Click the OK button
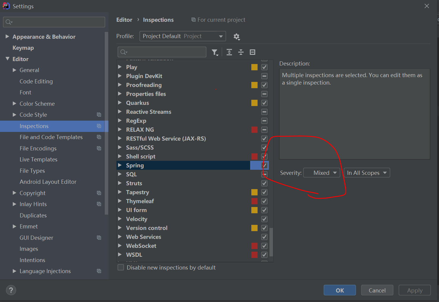This screenshot has width=439, height=302. 340,290
